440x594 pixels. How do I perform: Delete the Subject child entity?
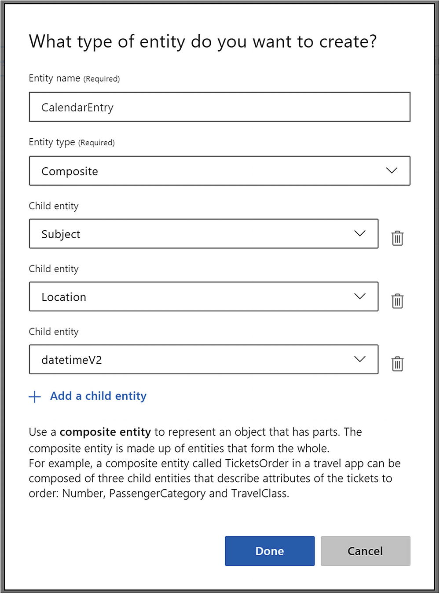tap(397, 238)
